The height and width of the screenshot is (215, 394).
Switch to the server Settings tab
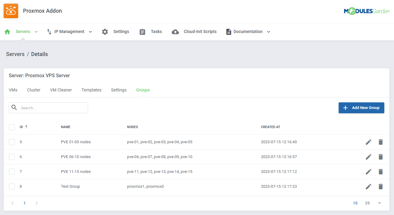[119, 90]
